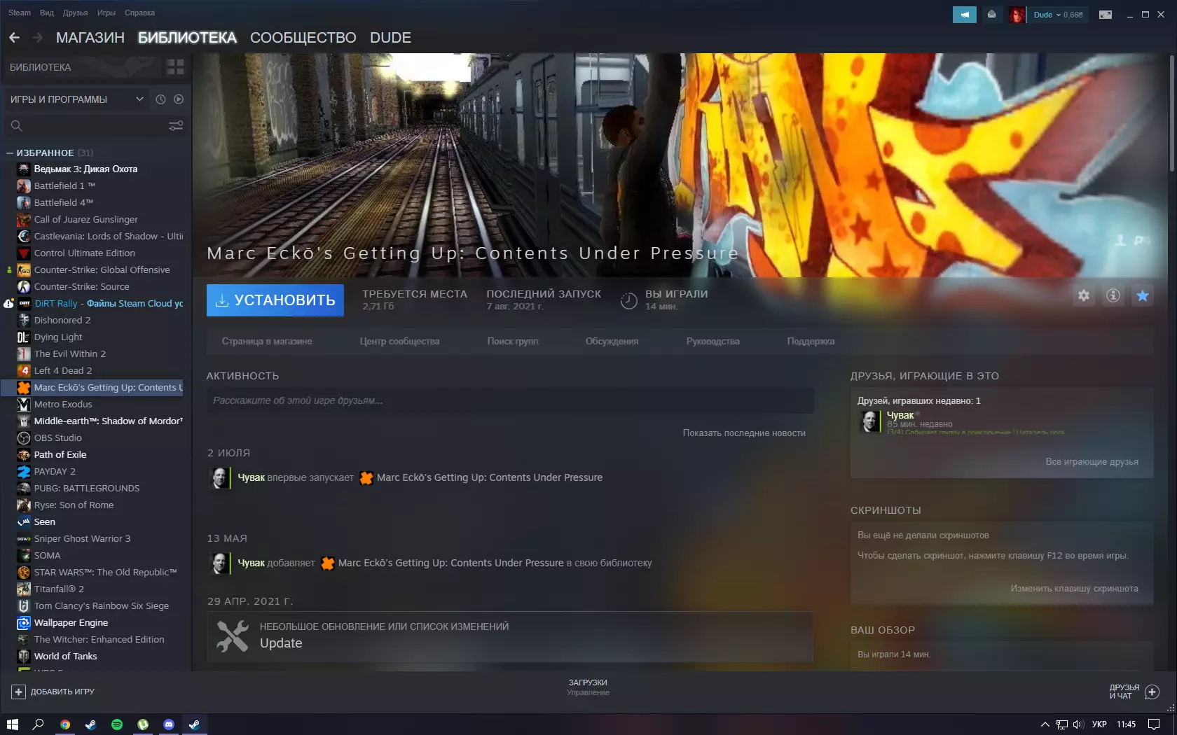Toggle recent-activity clock sort in sidebar
The image size is (1177, 735).
pyautogui.click(x=160, y=99)
